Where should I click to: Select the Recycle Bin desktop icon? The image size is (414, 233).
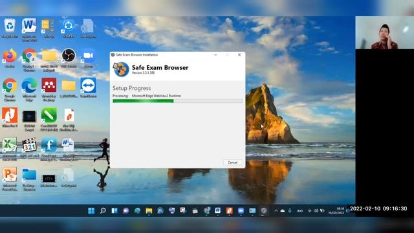[10, 28]
